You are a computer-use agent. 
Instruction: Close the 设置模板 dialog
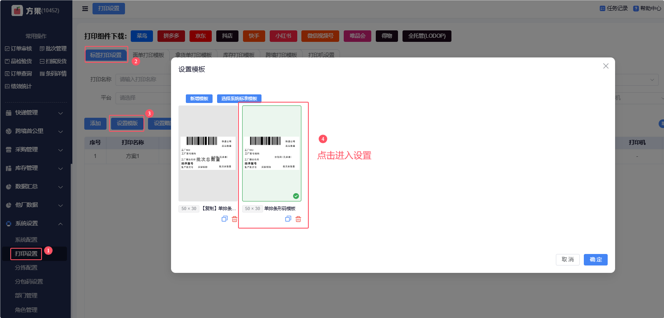coord(606,66)
